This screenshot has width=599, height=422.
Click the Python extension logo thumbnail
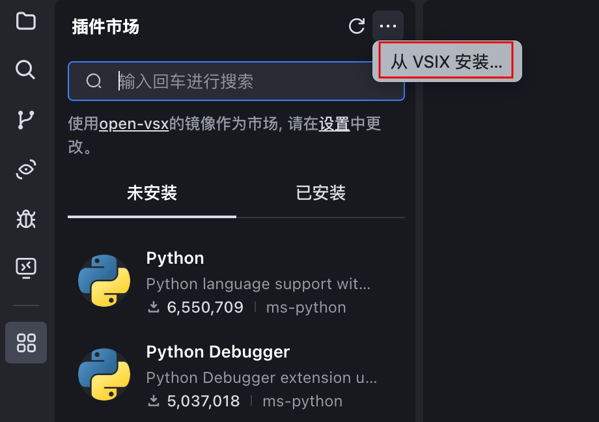coord(104,281)
